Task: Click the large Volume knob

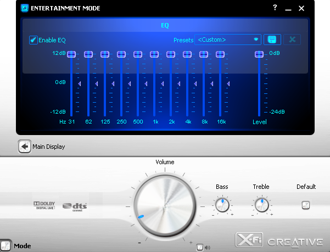Action: tap(165, 206)
